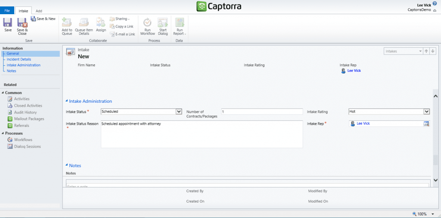The width and height of the screenshot is (441, 218).
Task: Collapse the Intake Administration section
Action: pos(67,101)
